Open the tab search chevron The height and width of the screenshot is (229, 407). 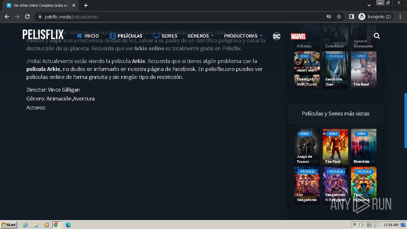coord(369,5)
